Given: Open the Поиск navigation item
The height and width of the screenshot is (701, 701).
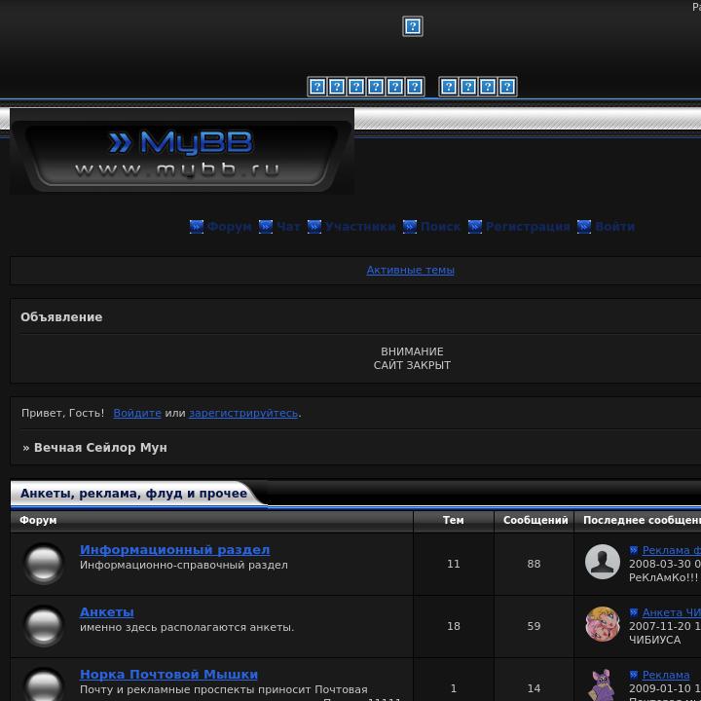Looking at the screenshot, I should tap(440, 227).
